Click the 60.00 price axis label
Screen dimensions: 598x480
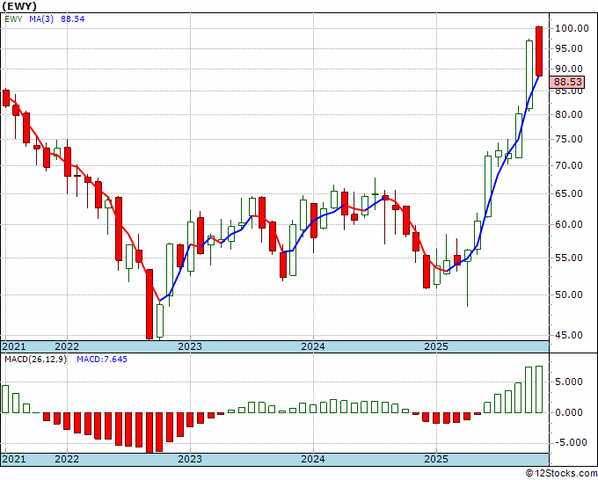coord(569,224)
